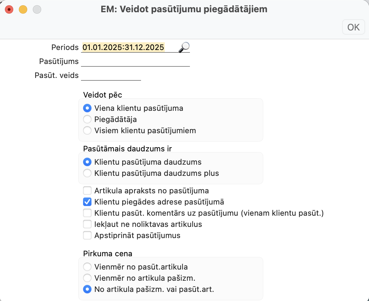Minimize the window with the yellow button
Image resolution: width=369 pixels, height=301 pixels.
click(23, 9)
